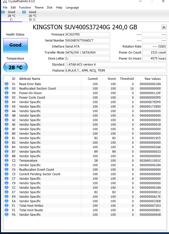Click the ID column header
The width and height of the screenshot is (169, 234).
point(13,79)
